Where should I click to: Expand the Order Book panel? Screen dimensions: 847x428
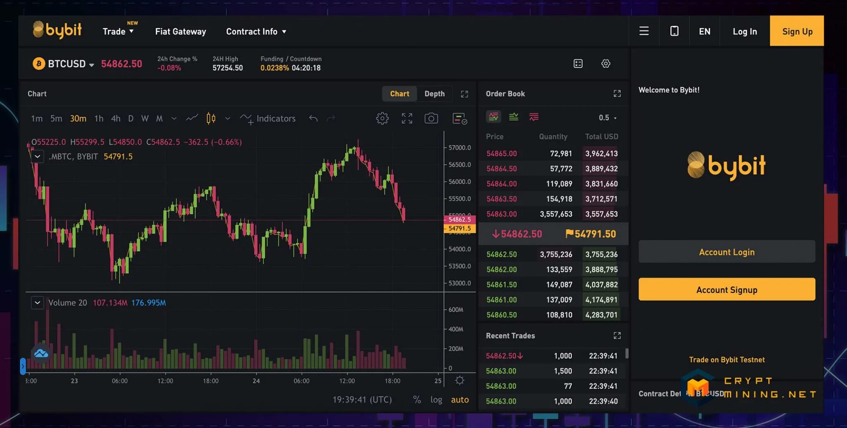[x=617, y=94]
